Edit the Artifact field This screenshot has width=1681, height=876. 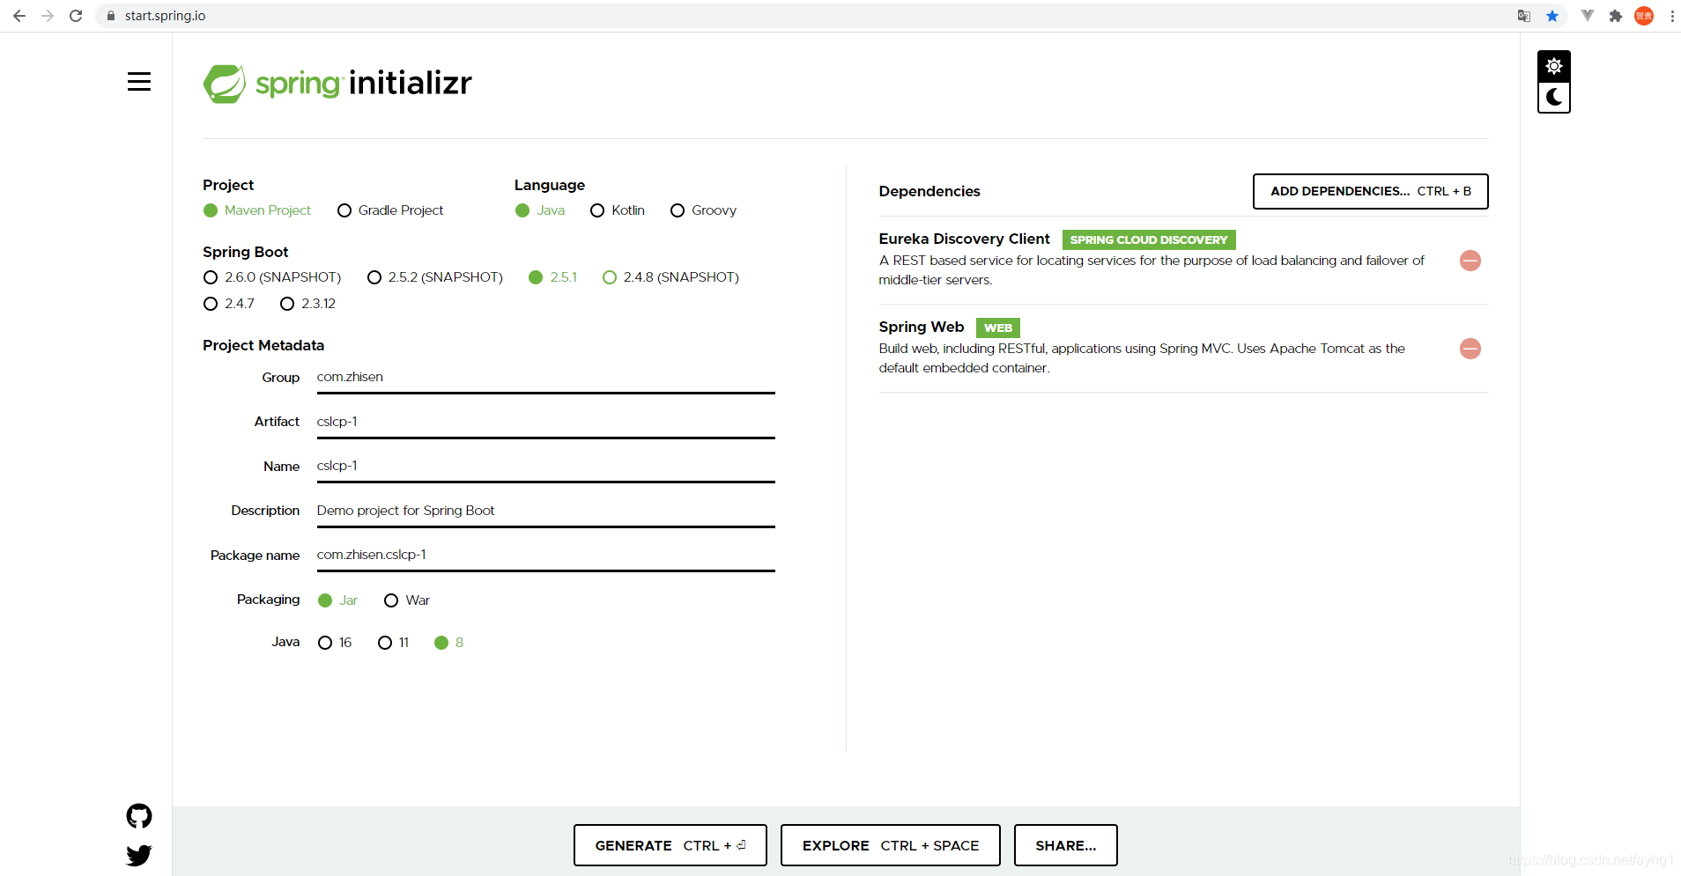pos(546,423)
